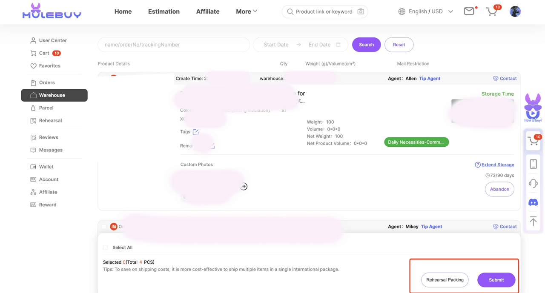
Task: Click the user avatar in header
Action: [515, 11]
